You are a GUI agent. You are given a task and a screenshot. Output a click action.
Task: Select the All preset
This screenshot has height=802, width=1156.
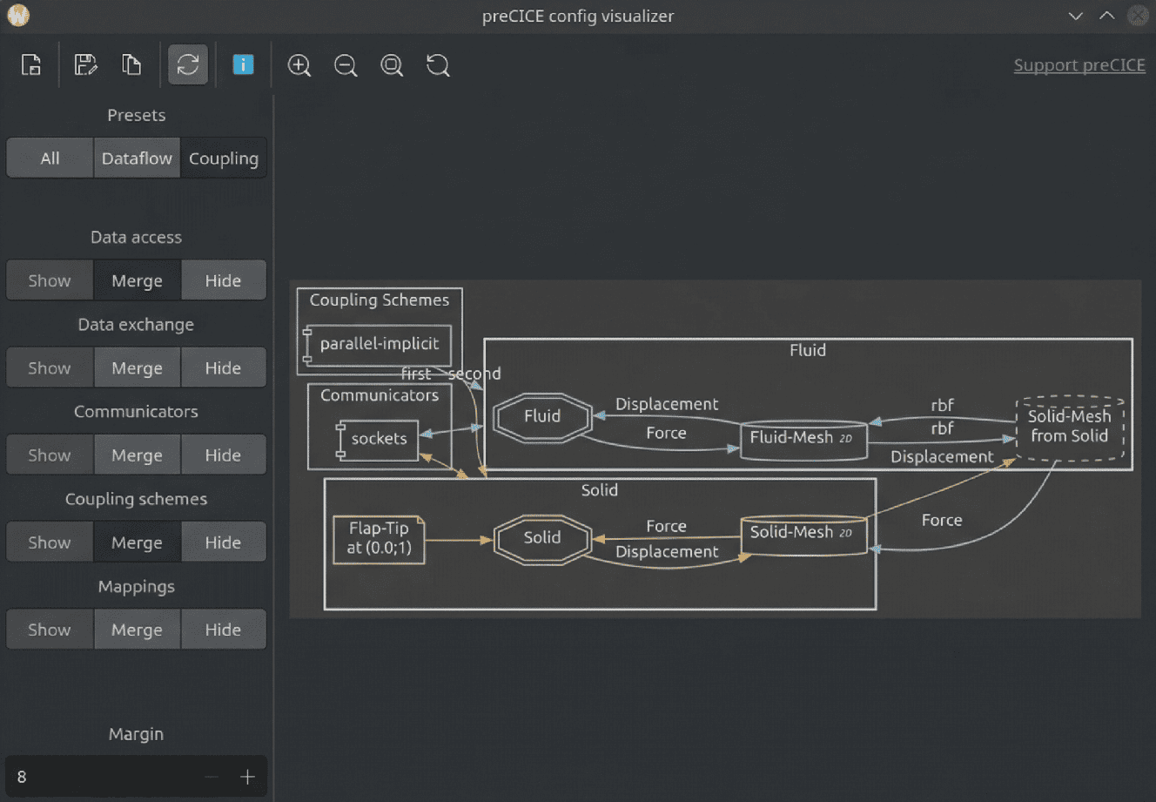tap(49, 158)
